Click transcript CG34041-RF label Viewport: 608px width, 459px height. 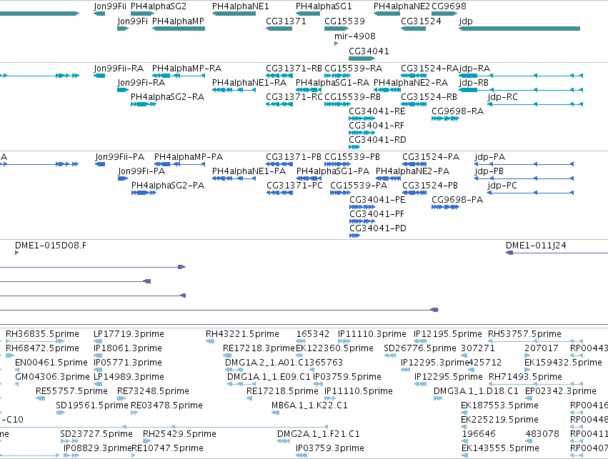[377, 126]
